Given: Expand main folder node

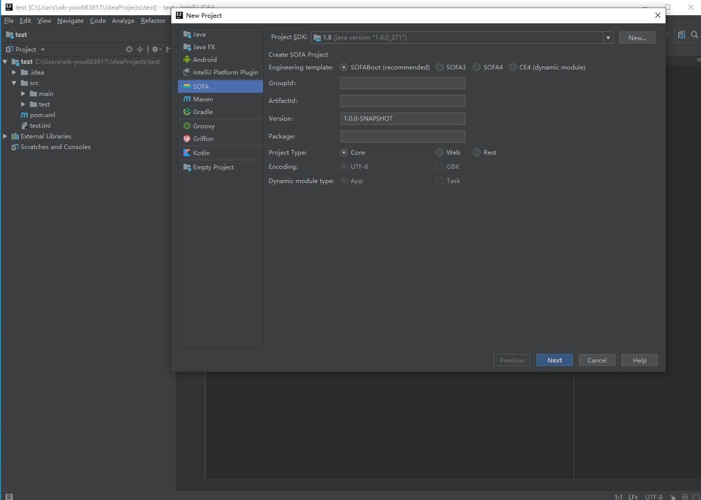Looking at the screenshot, I should [x=23, y=94].
